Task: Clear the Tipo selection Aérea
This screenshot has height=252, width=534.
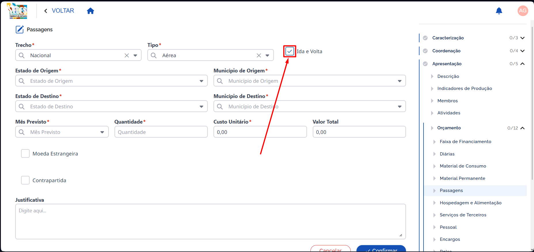Action: coord(259,55)
